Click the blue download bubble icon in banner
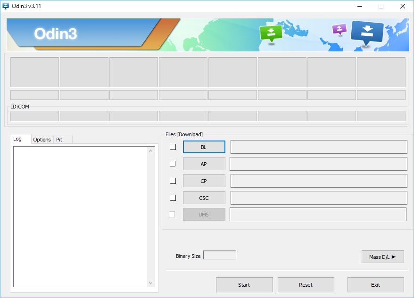This screenshot has width=414, height=298. coord(367,33)
